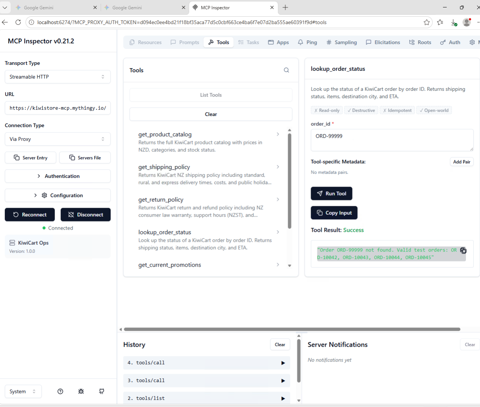The width and height of the screenshot is (480, 407).
Task: Open the Tasks tab
Action: click(x=249, y=42)
